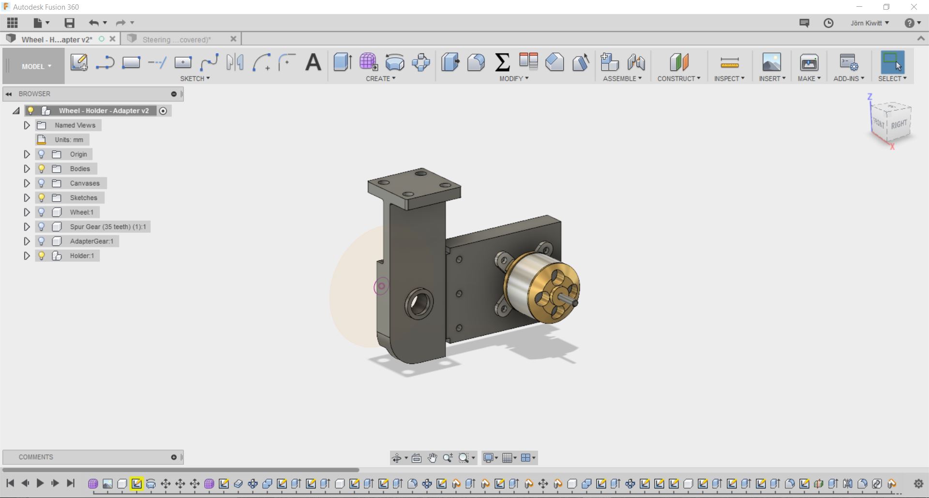Screen dimensions: 929x498
Task: Expand the Sketches folder
Action: point(27,198)
